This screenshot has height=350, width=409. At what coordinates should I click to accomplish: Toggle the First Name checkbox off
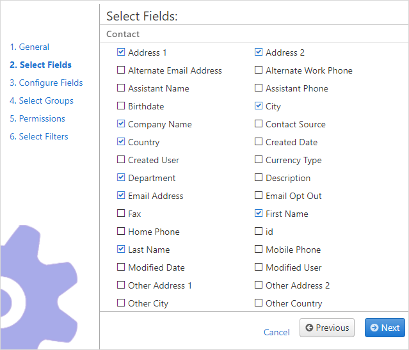coord(258,213)
